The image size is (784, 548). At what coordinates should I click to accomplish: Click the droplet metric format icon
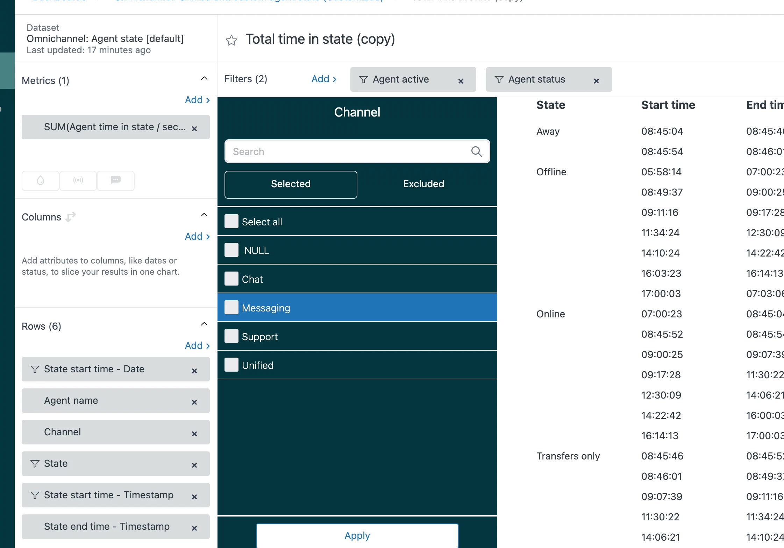click(x=41, y=181)
